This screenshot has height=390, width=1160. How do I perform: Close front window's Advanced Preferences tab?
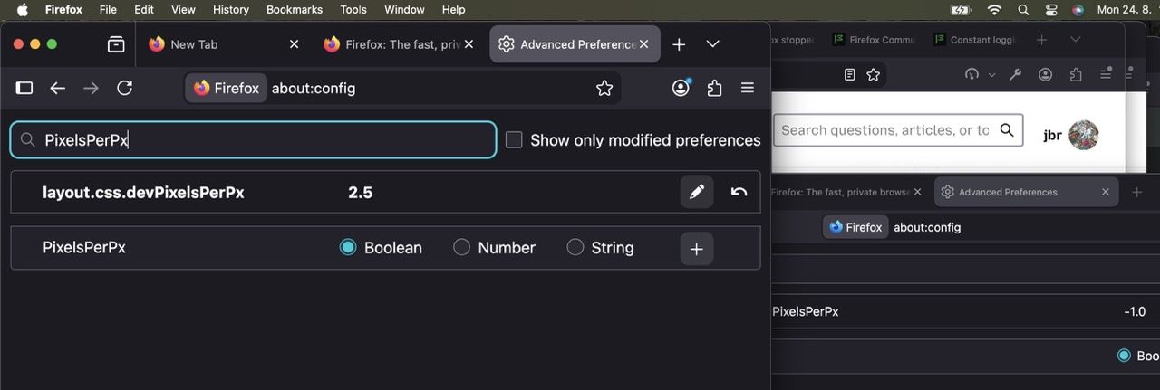click(643, 44)
